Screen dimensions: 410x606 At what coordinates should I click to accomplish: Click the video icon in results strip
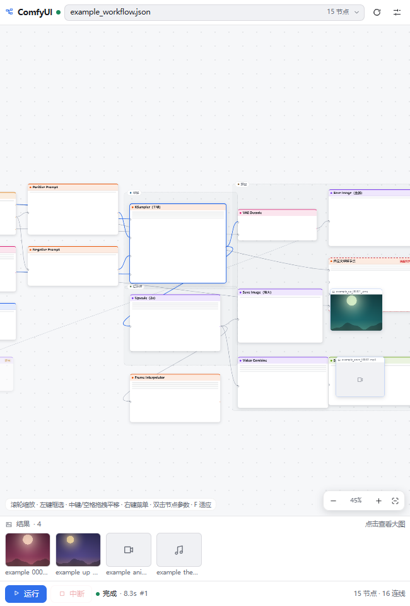coord(129,550)
